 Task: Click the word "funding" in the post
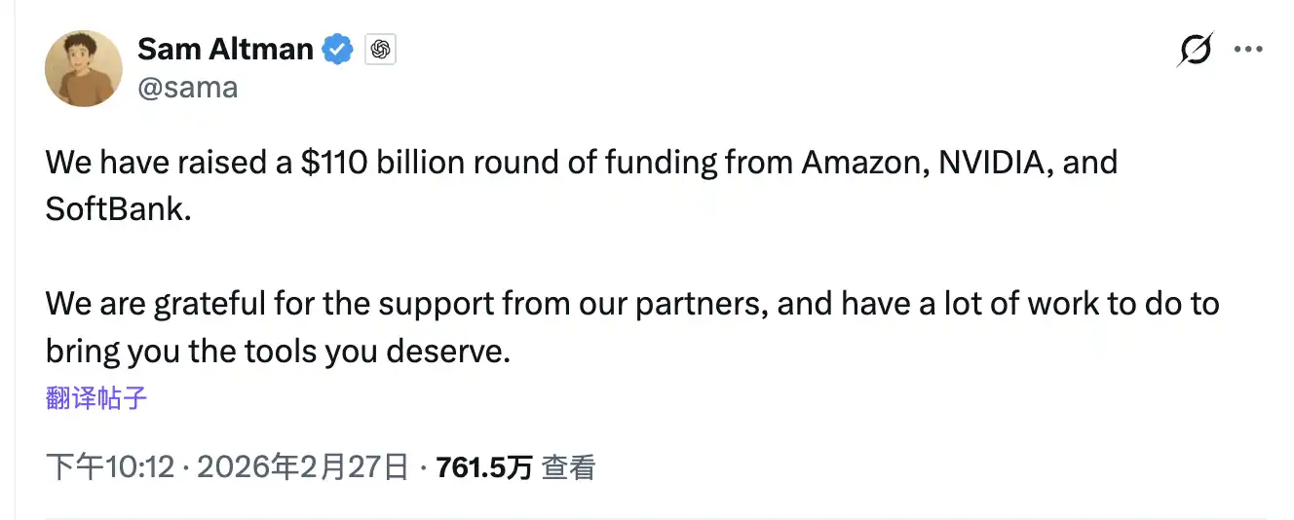tap(660, 162)
